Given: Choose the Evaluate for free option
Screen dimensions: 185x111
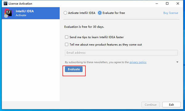Looking at the screenshot, I should [x=100, y=13].
